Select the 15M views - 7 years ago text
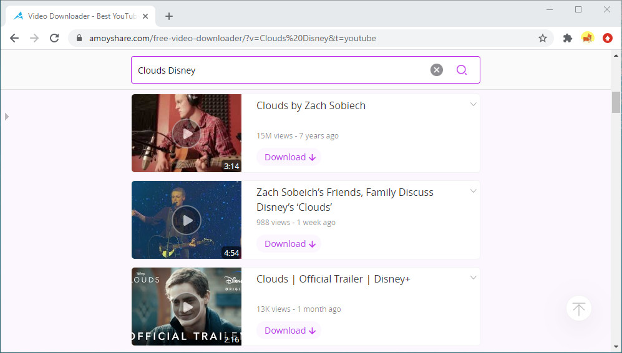The width and height of the screenshot is (622, 353). 298,135
